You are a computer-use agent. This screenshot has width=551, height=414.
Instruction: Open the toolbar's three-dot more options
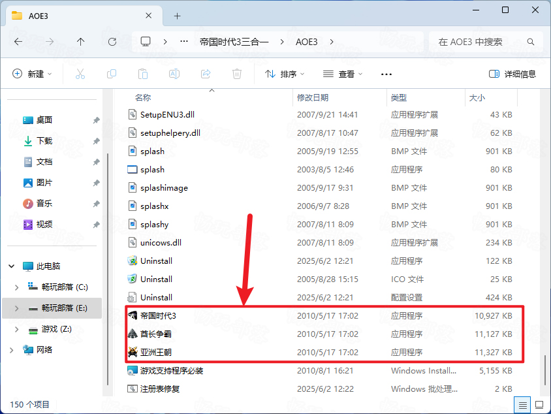tap(386, 74)
